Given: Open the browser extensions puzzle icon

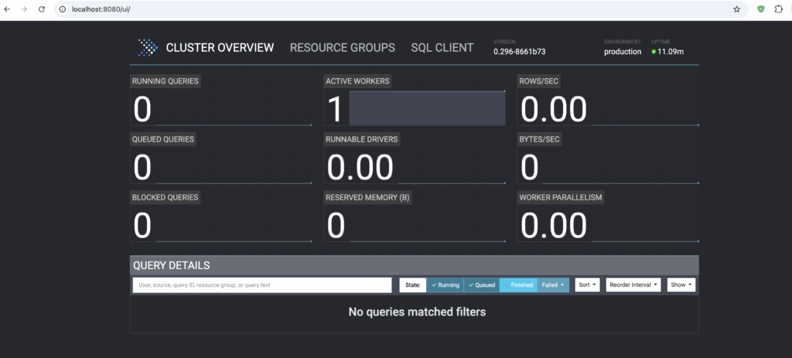Looking at the screenshot, I should point(779,9).
